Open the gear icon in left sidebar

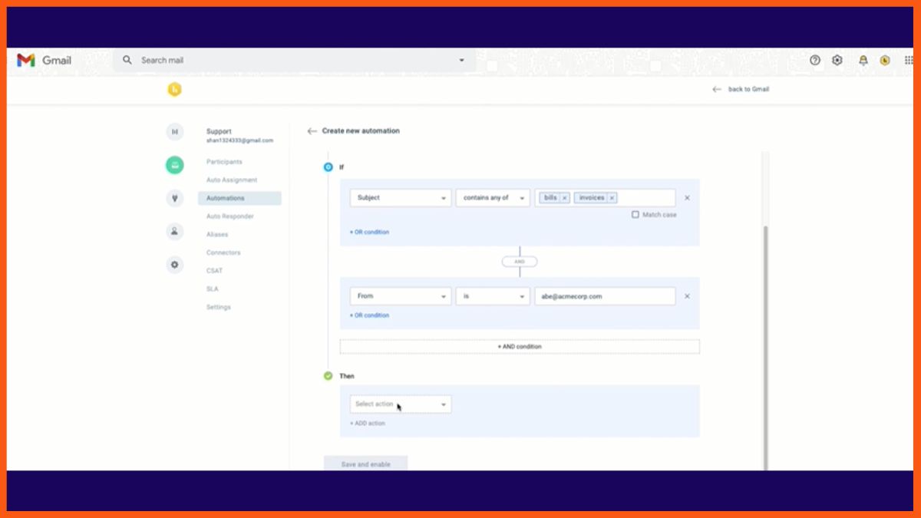coord(174,265)
